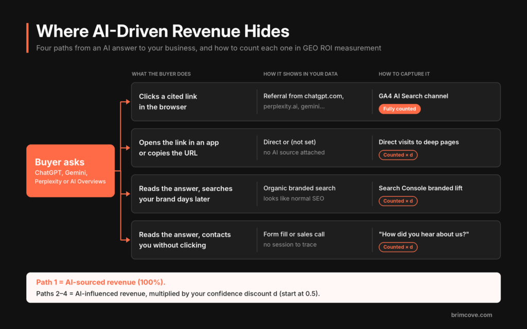The width and height of the screenshot is (527, 329).
Task: Click the 'Fully counted' badge
Action: [399, 109]
